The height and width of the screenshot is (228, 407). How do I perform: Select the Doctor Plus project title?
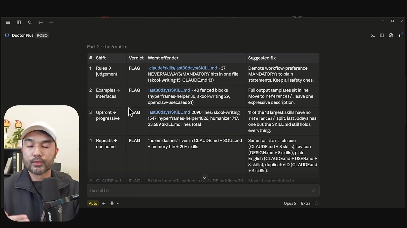[x=23, y=35]
